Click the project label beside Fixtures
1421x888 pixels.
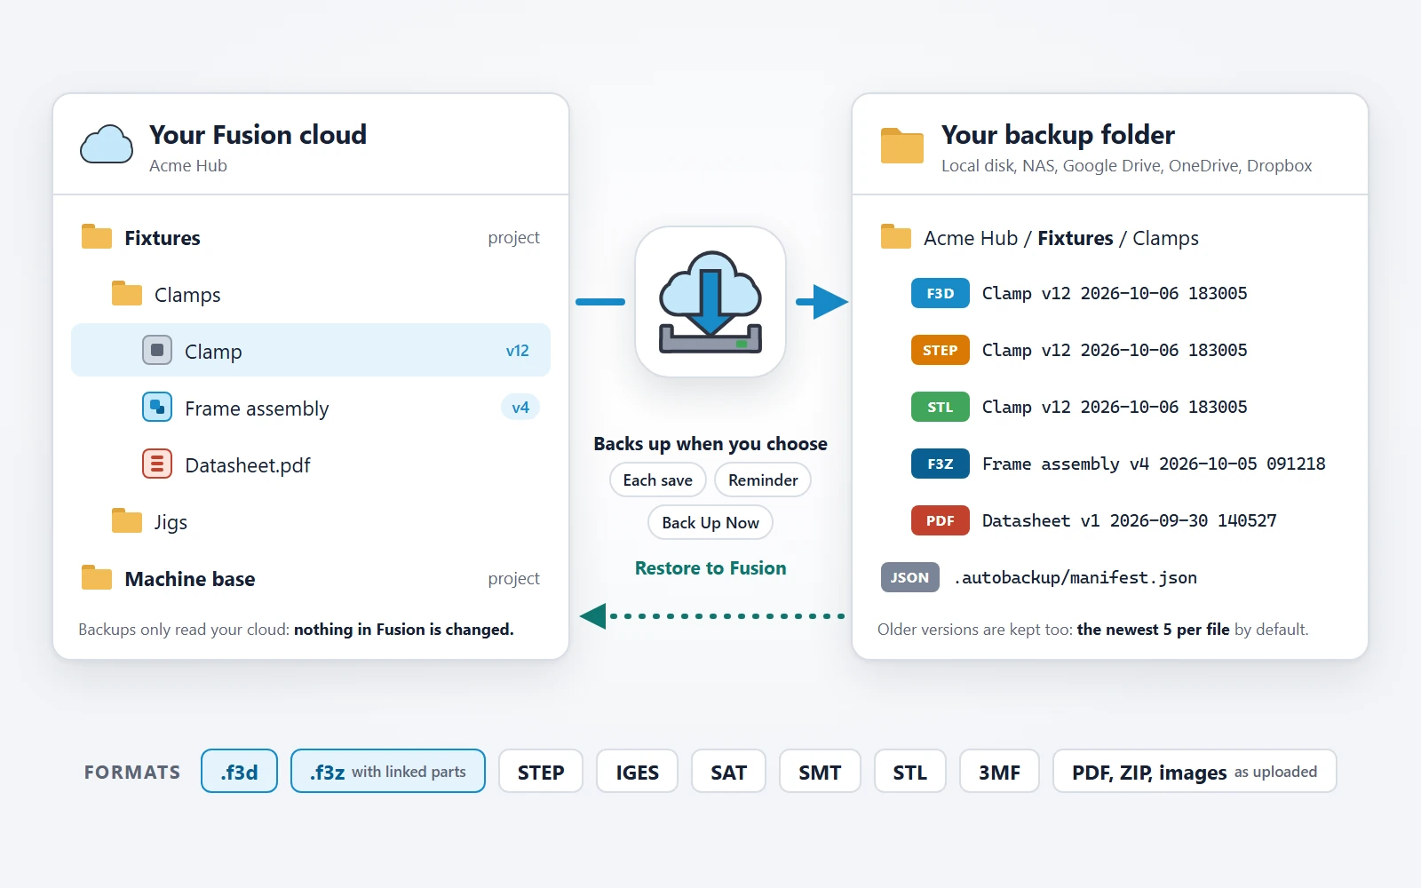tap(513, 237)
